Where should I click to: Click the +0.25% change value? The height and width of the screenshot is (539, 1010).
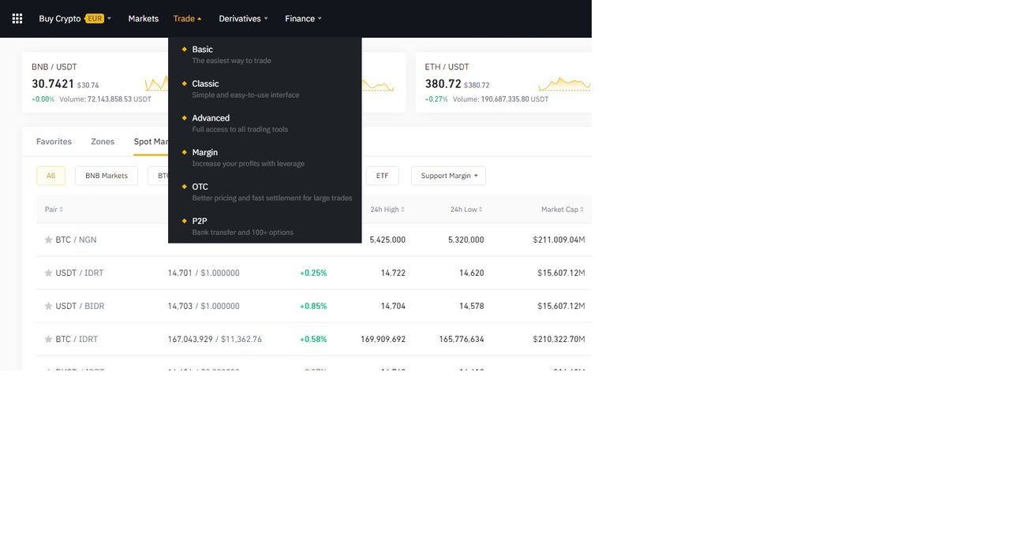(x=313, y=273)
